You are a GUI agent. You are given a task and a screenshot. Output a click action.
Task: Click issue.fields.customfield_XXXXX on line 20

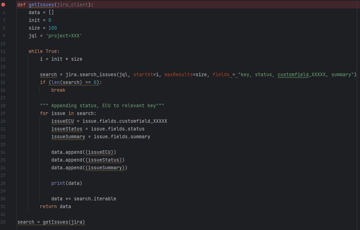click(125, 121)
